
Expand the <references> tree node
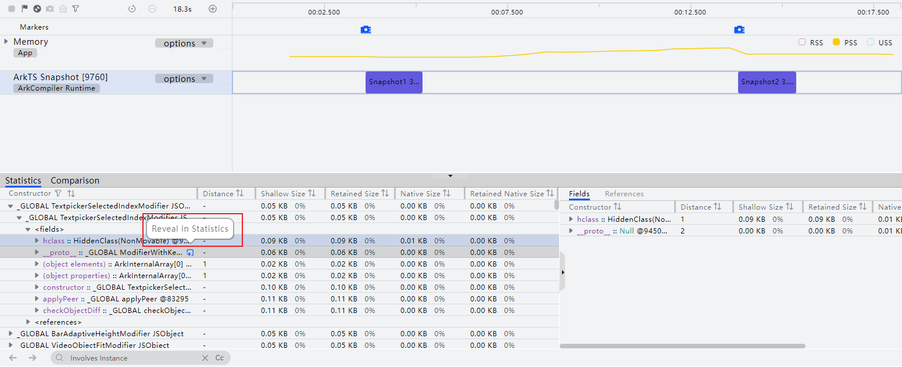[x=27, y=322]
